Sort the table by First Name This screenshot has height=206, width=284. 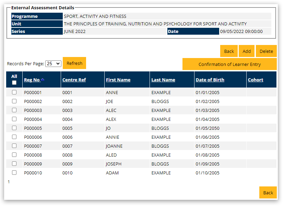pos(118,79)
